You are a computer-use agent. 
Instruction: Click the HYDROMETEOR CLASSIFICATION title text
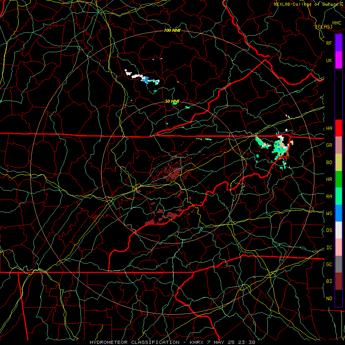pos(135,342)
